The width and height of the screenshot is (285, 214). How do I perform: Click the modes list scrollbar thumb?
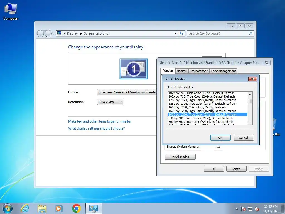tap(250, 101)
